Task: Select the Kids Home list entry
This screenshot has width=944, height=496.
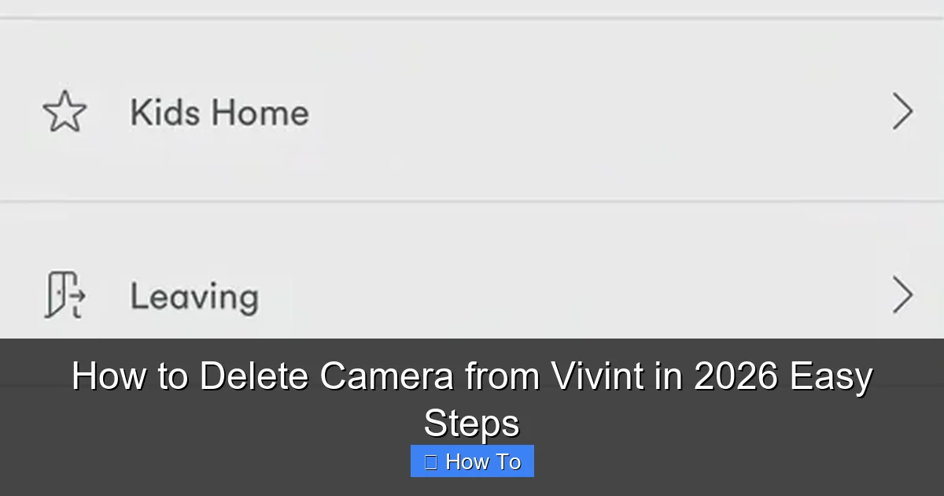Action: click(472, 112)
